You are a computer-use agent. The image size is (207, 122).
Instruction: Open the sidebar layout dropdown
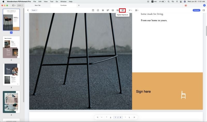(x=14, y=5)
